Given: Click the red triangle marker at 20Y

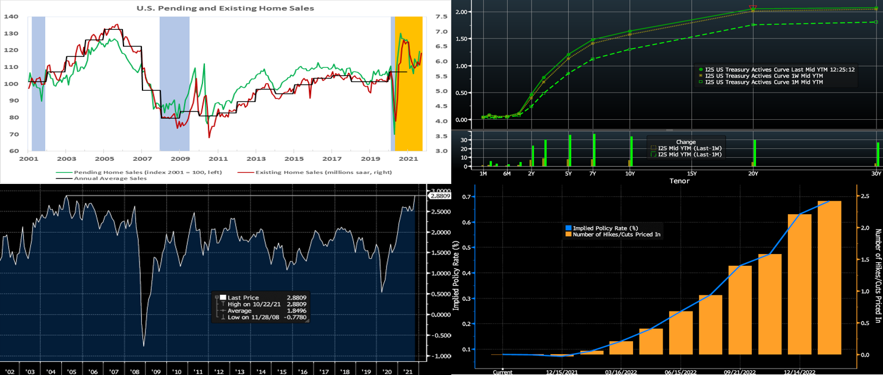Looking at the screenshot, I should pos(753,8).
